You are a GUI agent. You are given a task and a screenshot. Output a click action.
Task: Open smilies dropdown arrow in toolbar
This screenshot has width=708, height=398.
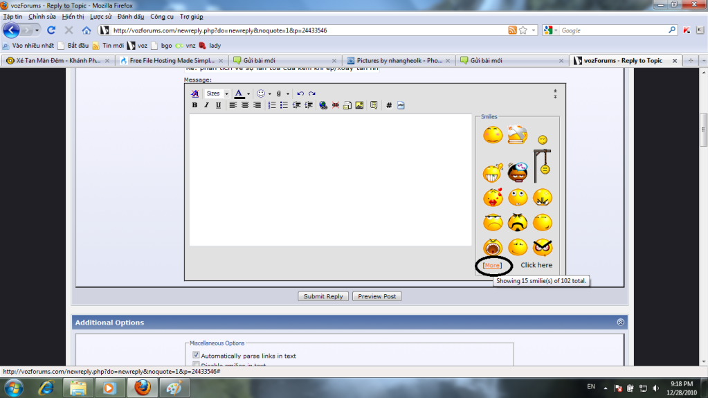(x=269, y=94)
